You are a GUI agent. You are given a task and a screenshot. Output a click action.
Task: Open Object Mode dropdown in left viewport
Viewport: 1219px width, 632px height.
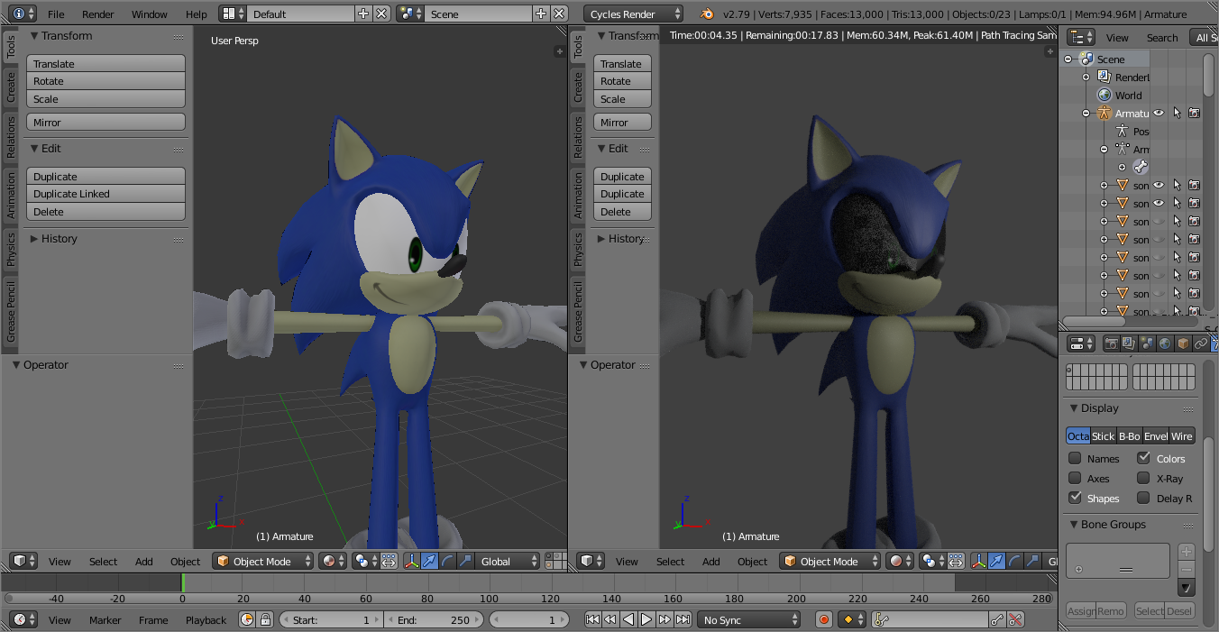[x=263, y=561]
